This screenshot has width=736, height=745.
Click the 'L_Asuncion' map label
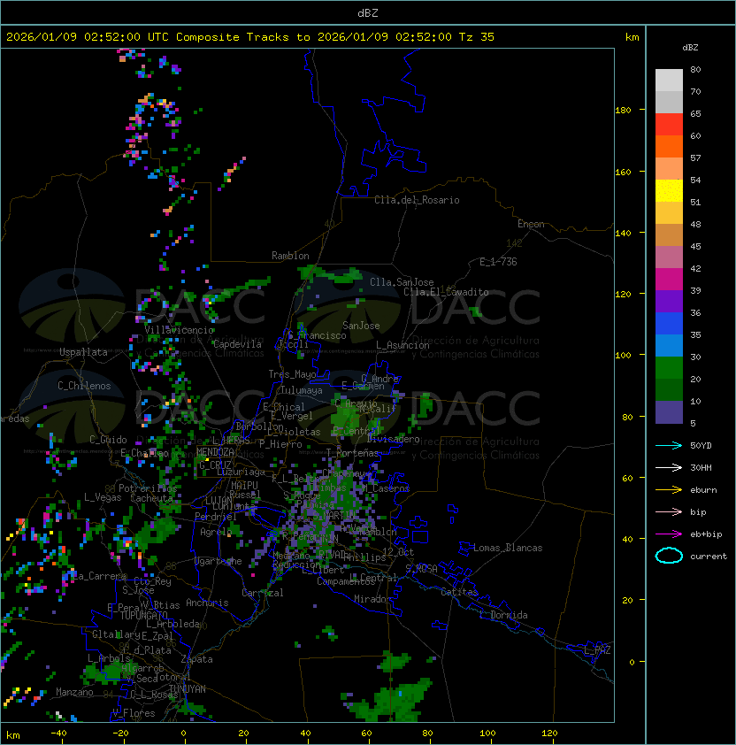(402, 345)
